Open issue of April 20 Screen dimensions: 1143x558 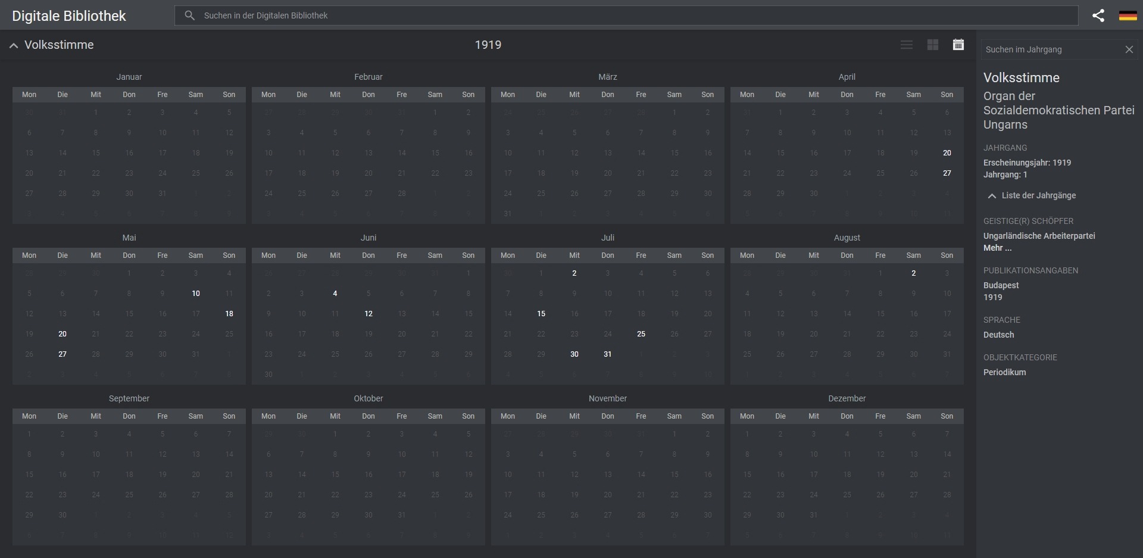[947, 153]
